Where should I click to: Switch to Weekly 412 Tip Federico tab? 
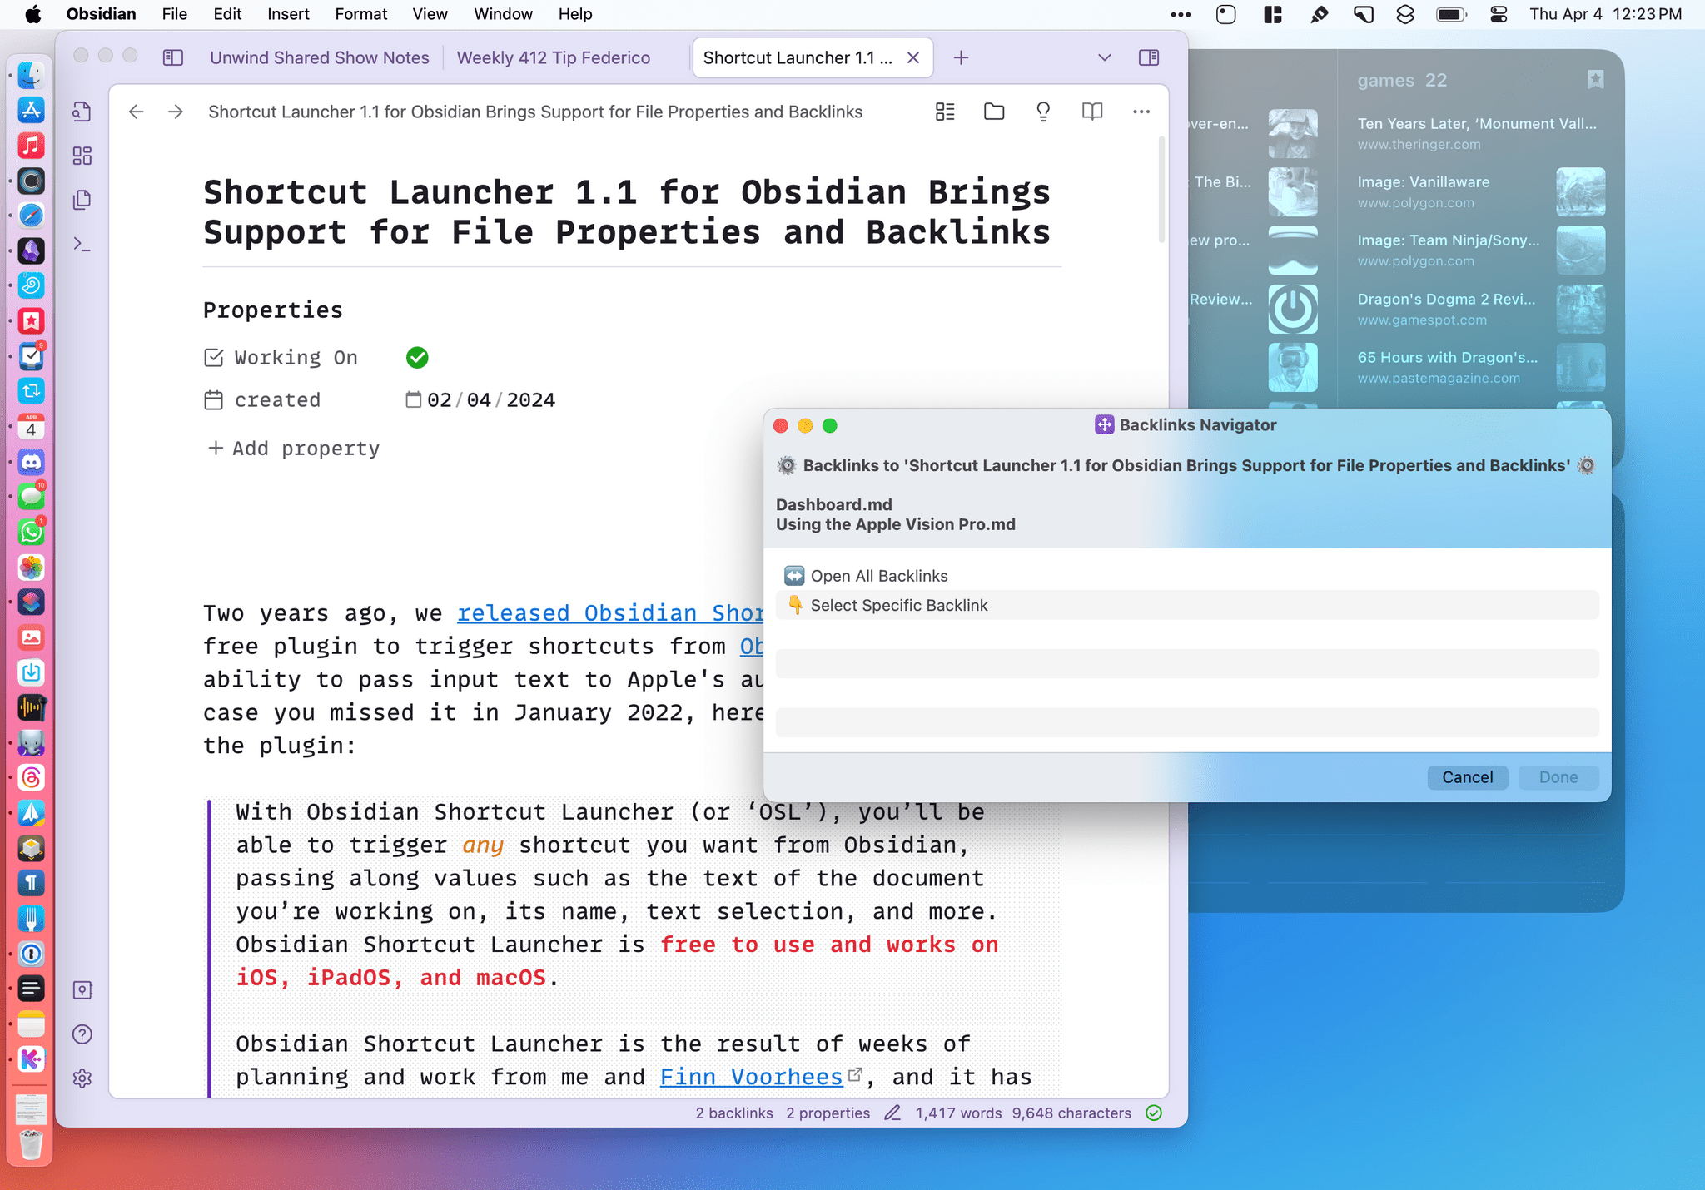[553, 57]
